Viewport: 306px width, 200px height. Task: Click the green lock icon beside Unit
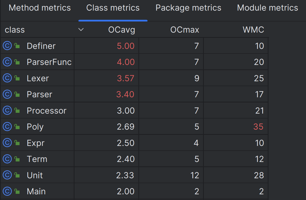click(17, 175)
